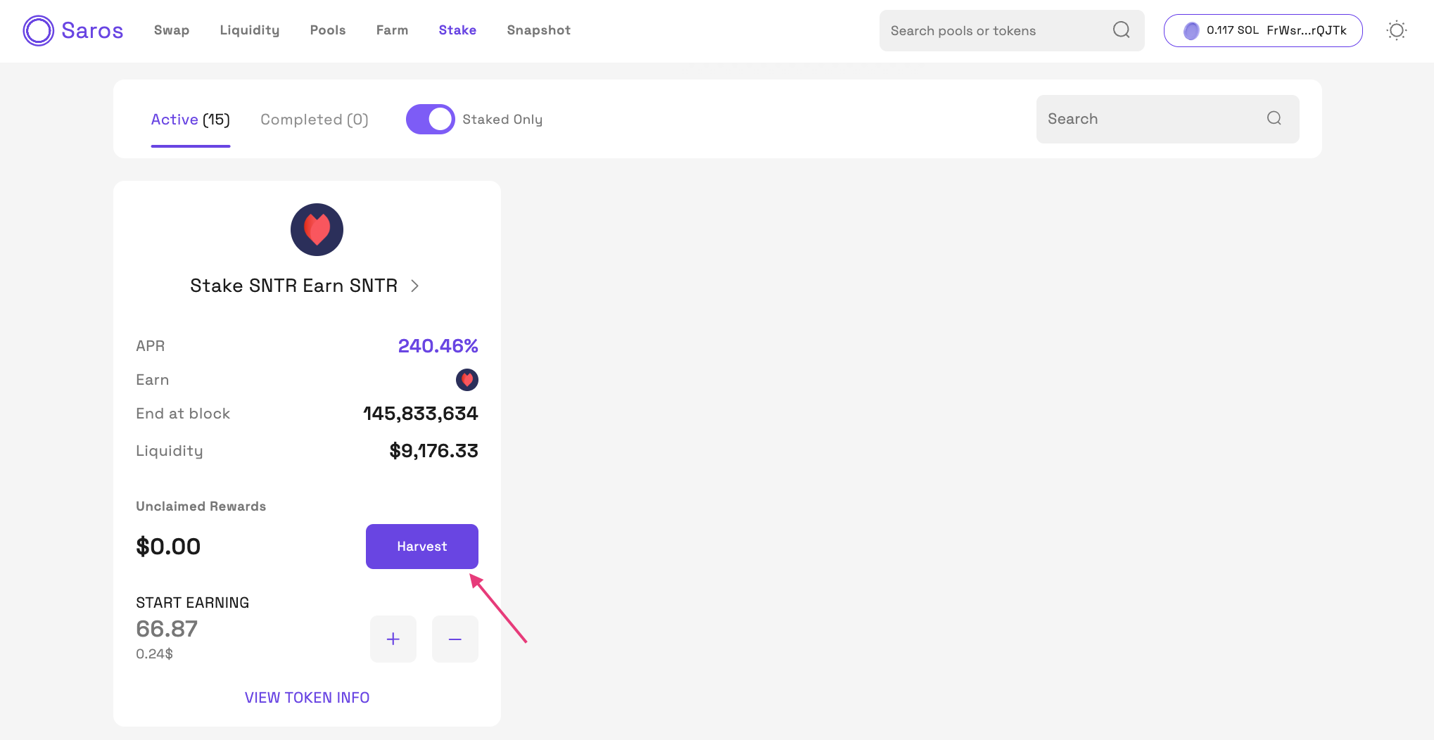Disable the Staked Only toggle

(x=430, y=120)
